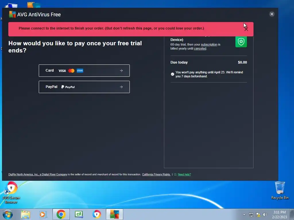Choose PayPal as the payment method

coord(84,87)
